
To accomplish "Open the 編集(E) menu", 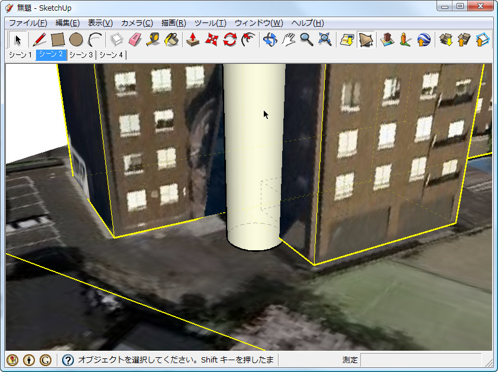I will [x=67, y=23].
